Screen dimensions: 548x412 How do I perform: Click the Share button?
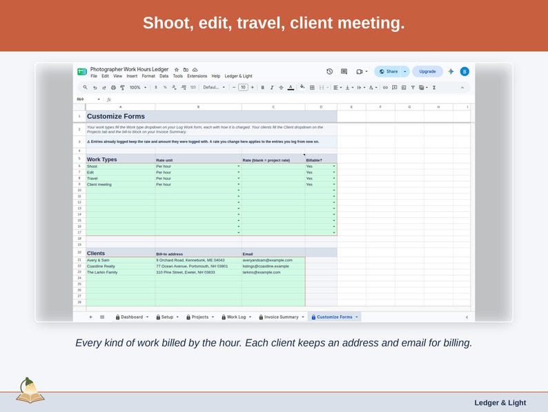coord(389,71)
